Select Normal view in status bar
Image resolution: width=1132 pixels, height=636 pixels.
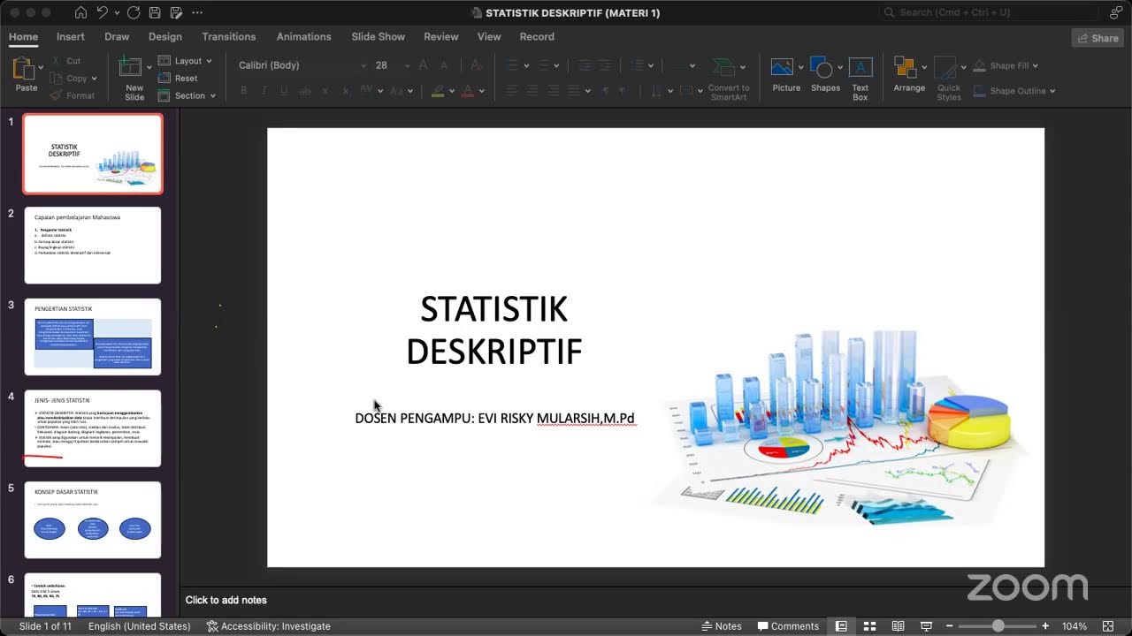[841, 626]
